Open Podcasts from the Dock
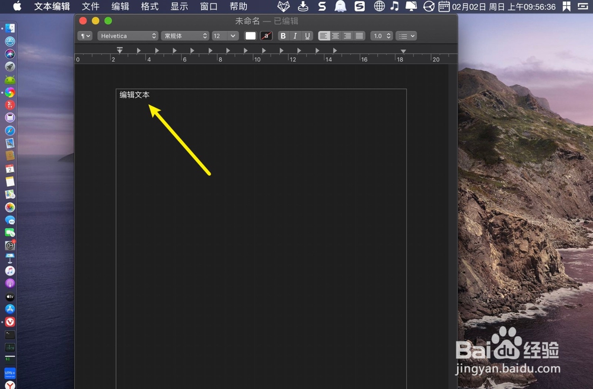The image size is (593, 389). tap(10, 283)
